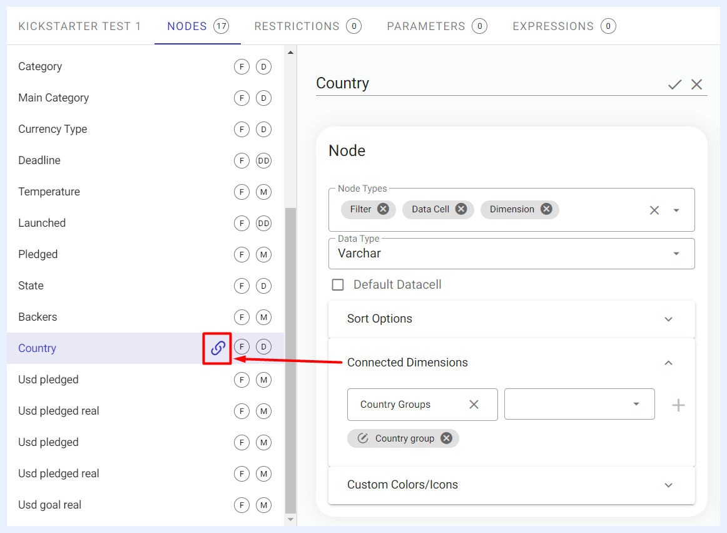Viewport: 727px width, 533px height.
Task: Edit the Country group chip
Action: pyautogui.click(x=363, y=438)
